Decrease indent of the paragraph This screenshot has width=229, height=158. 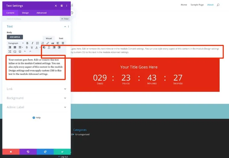tap(54, 47)
